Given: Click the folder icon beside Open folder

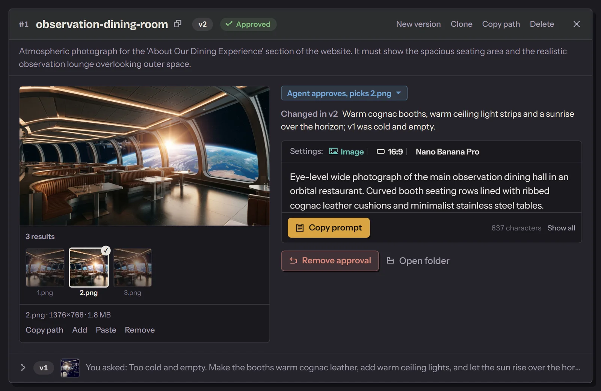Looking at the screenshot, I should pos(391,260).
